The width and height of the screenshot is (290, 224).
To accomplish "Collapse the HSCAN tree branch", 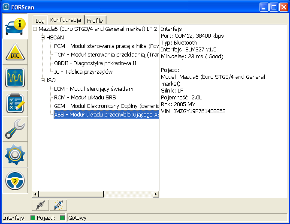I will (x=43, y=38).
